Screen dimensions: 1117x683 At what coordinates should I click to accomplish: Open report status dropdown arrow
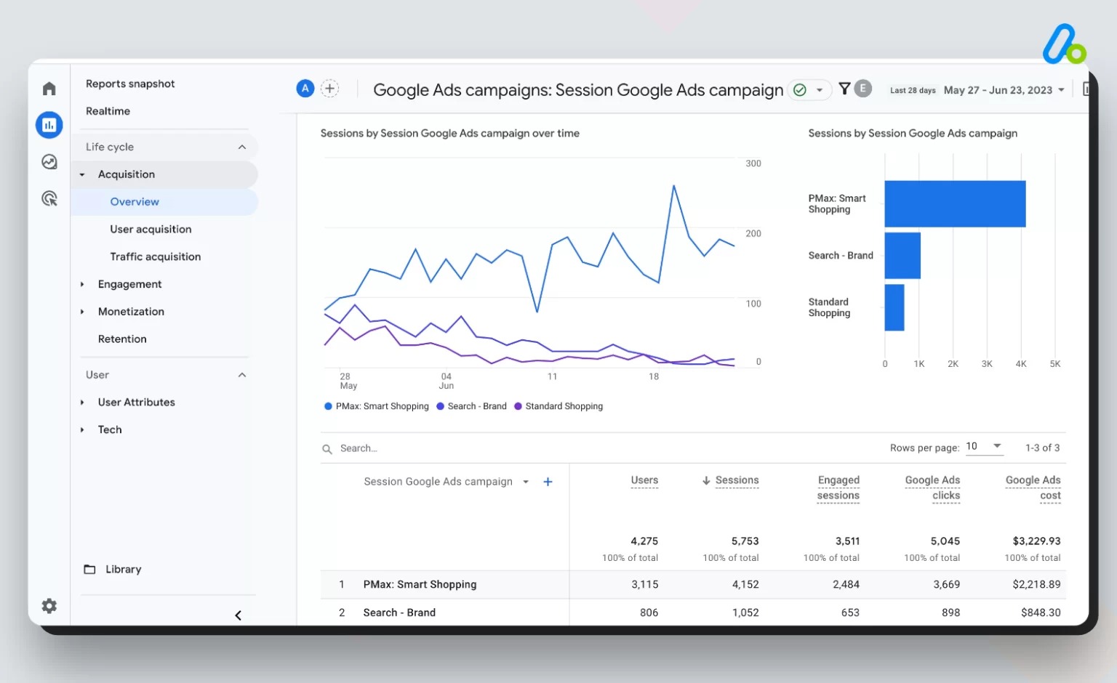coord(820,90)
